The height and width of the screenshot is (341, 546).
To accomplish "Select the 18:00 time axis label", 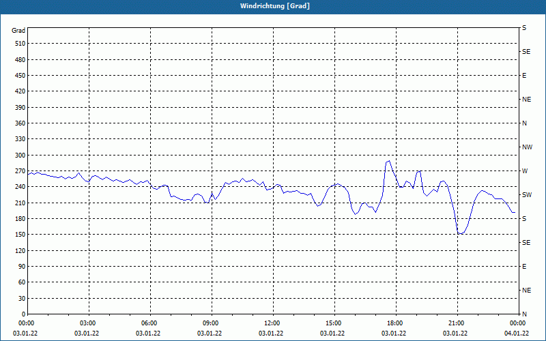I will click(x=394, y=323).
